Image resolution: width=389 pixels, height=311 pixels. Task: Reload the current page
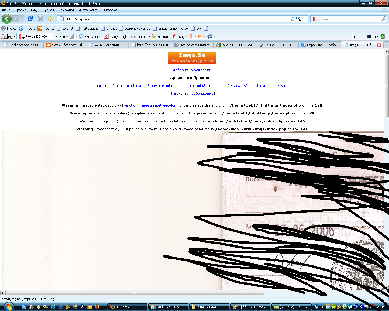coord(30,19)
